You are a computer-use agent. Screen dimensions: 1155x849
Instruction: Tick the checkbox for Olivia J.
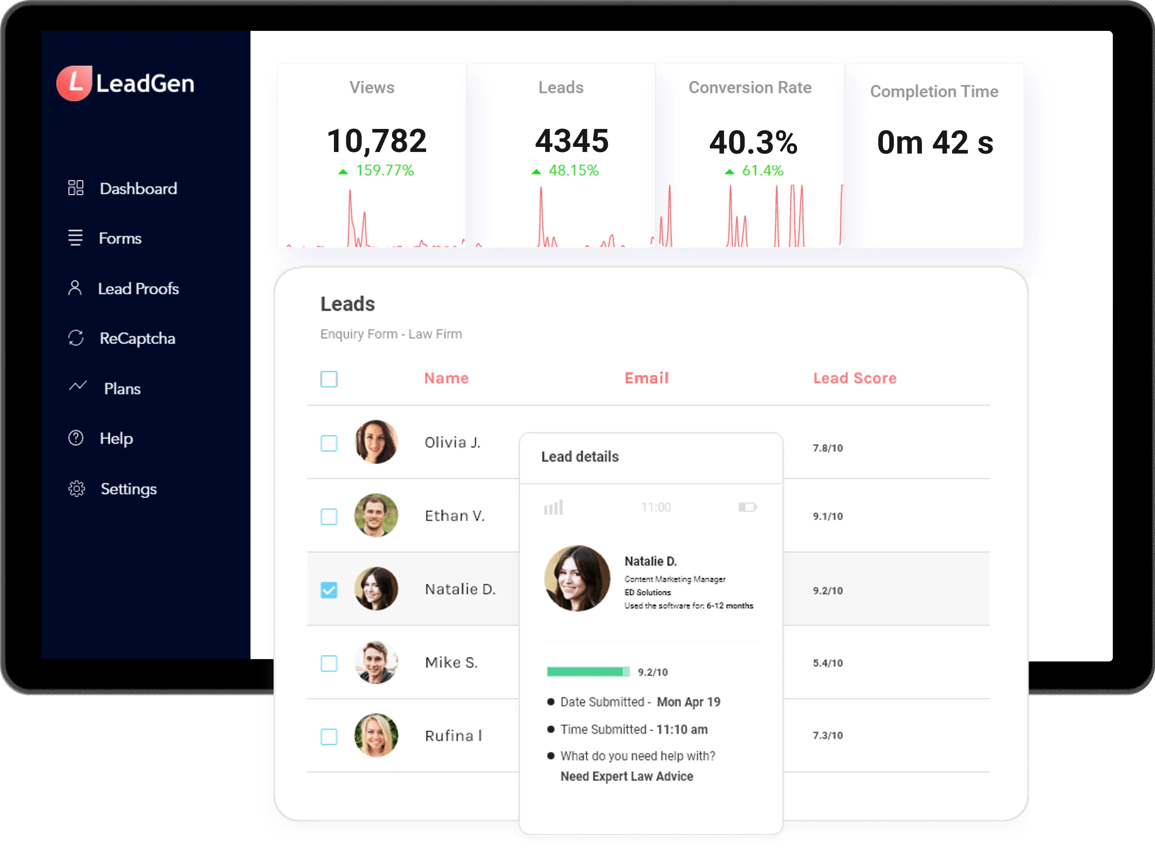pyautogui.click(x=329, y=443)
